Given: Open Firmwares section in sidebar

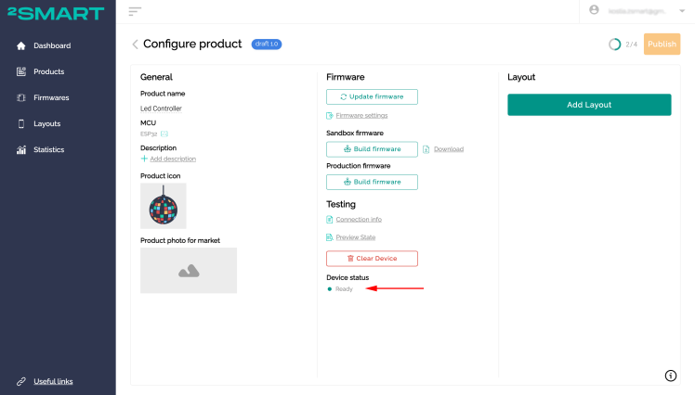Looking at the screenshot, I should pos(51,97).
